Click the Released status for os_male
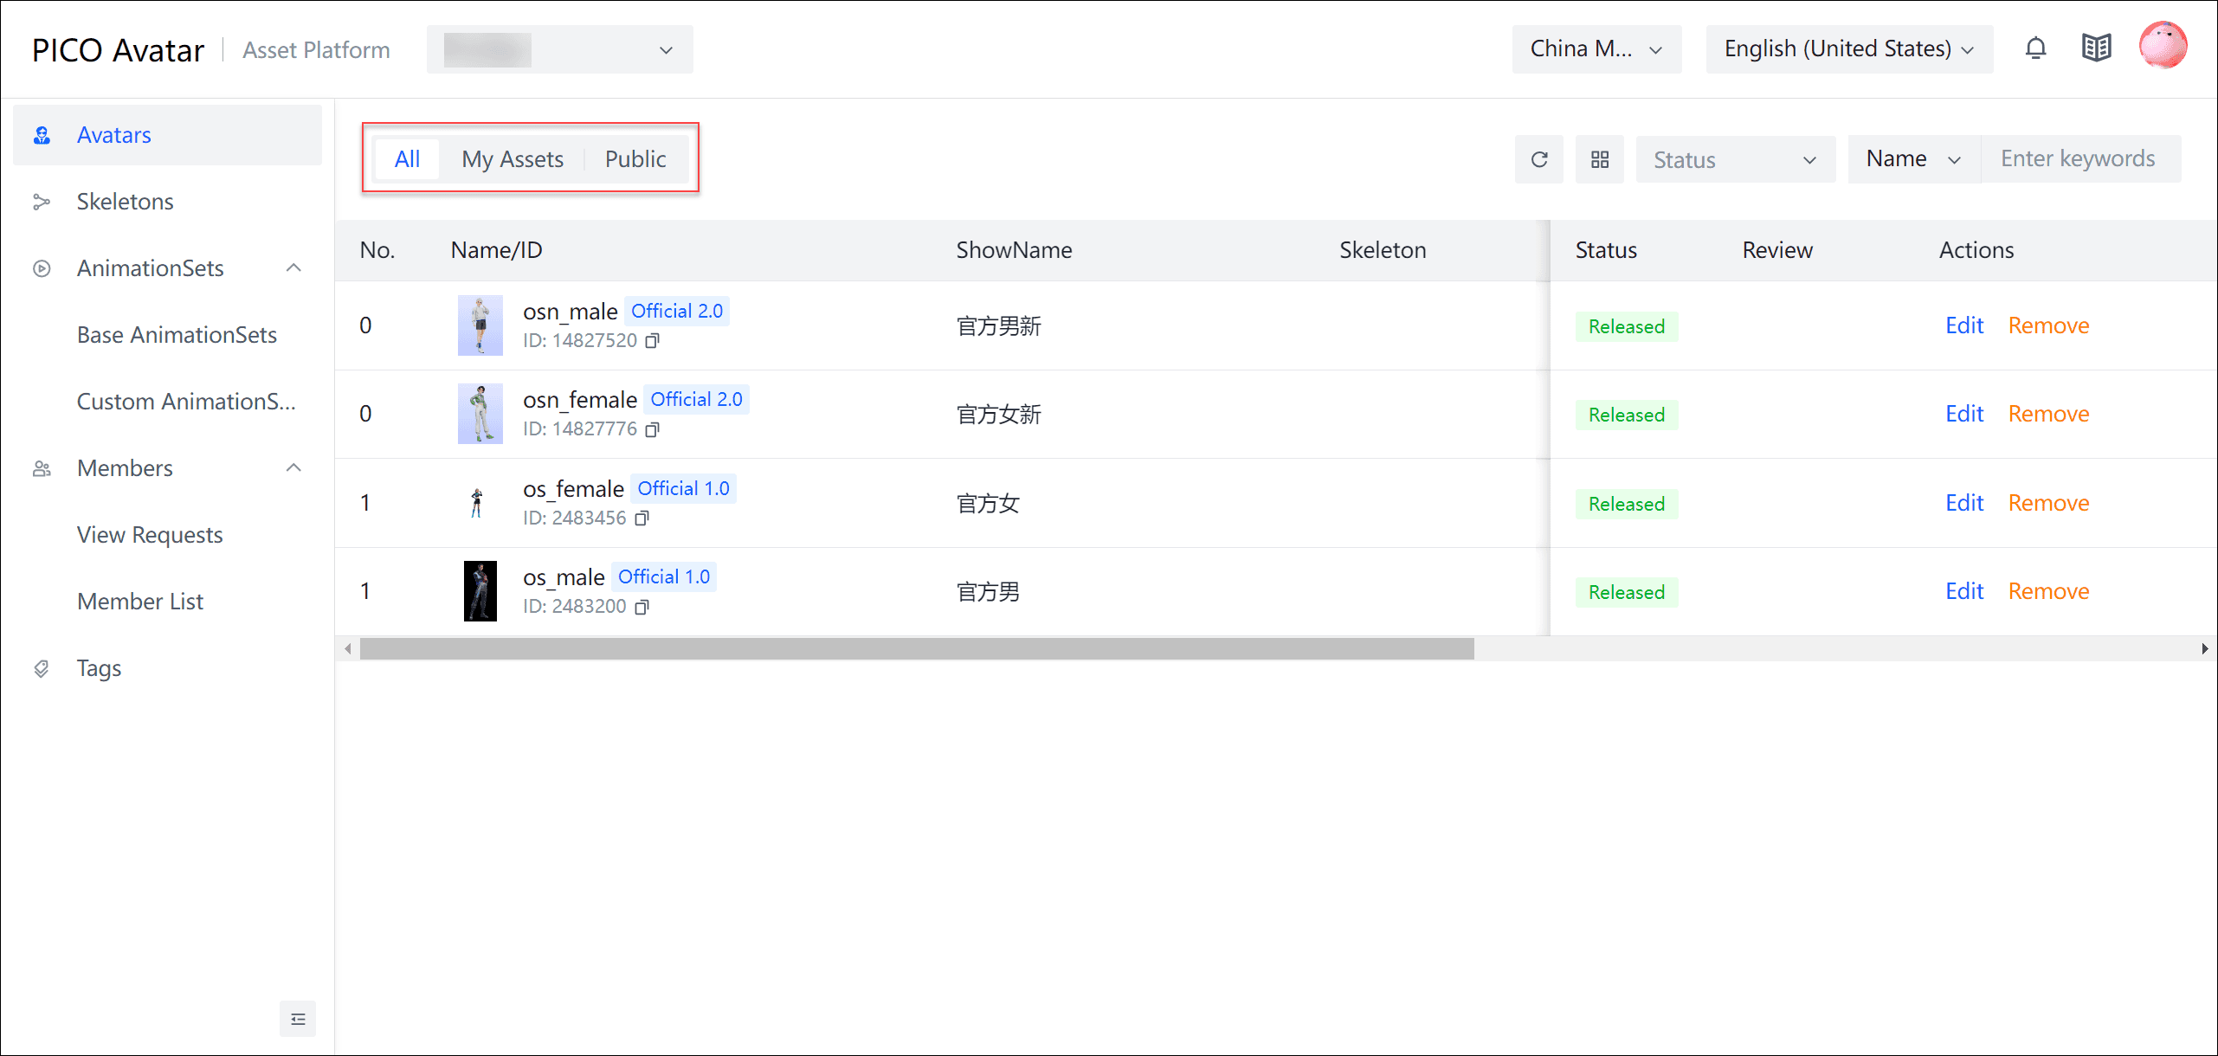Viewport: 2218px width, 1056px height. click(1627, 592)
